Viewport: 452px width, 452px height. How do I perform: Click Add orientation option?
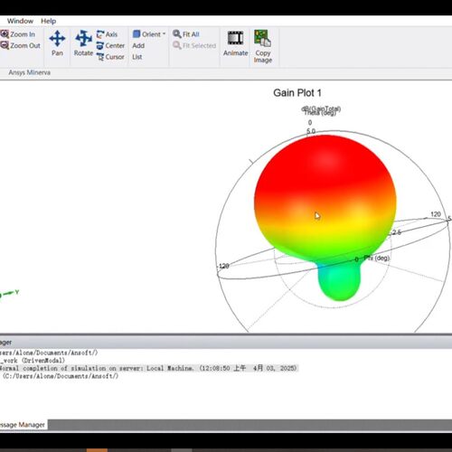click(x=138, y=46)
